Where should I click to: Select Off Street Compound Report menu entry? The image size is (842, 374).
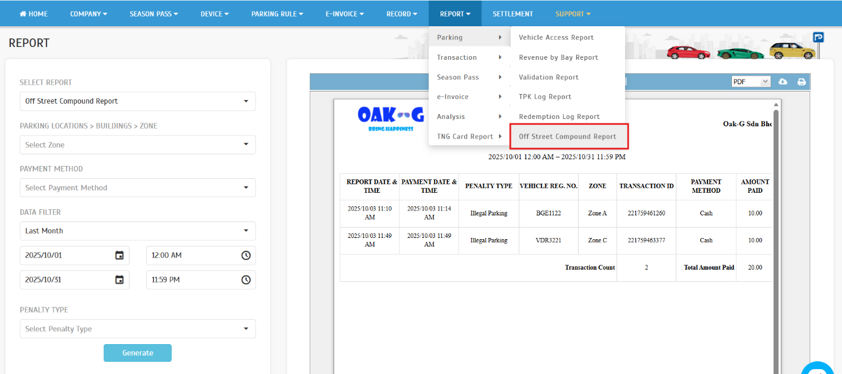[x=568, y=137]
